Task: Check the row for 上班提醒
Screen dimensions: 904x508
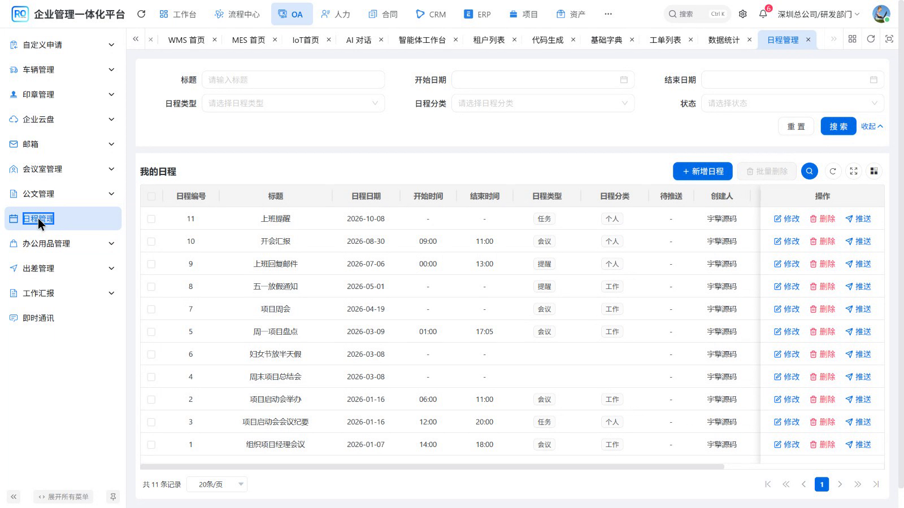Action: (151, 219)
